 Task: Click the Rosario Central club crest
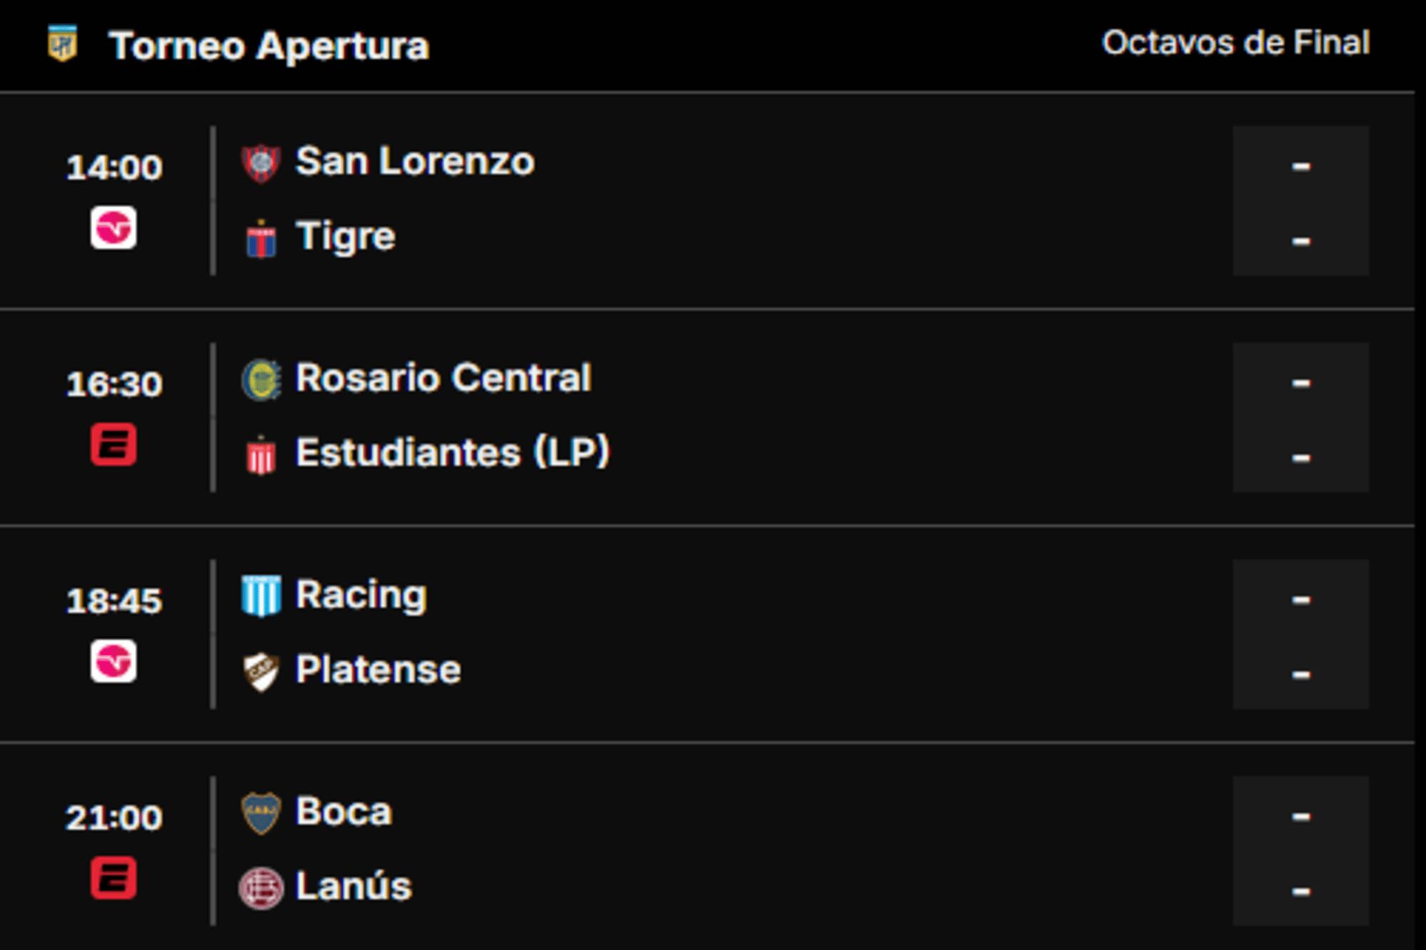coord(261,380)
